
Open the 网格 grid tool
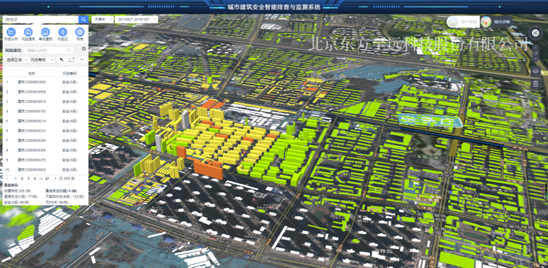point(79,34)
